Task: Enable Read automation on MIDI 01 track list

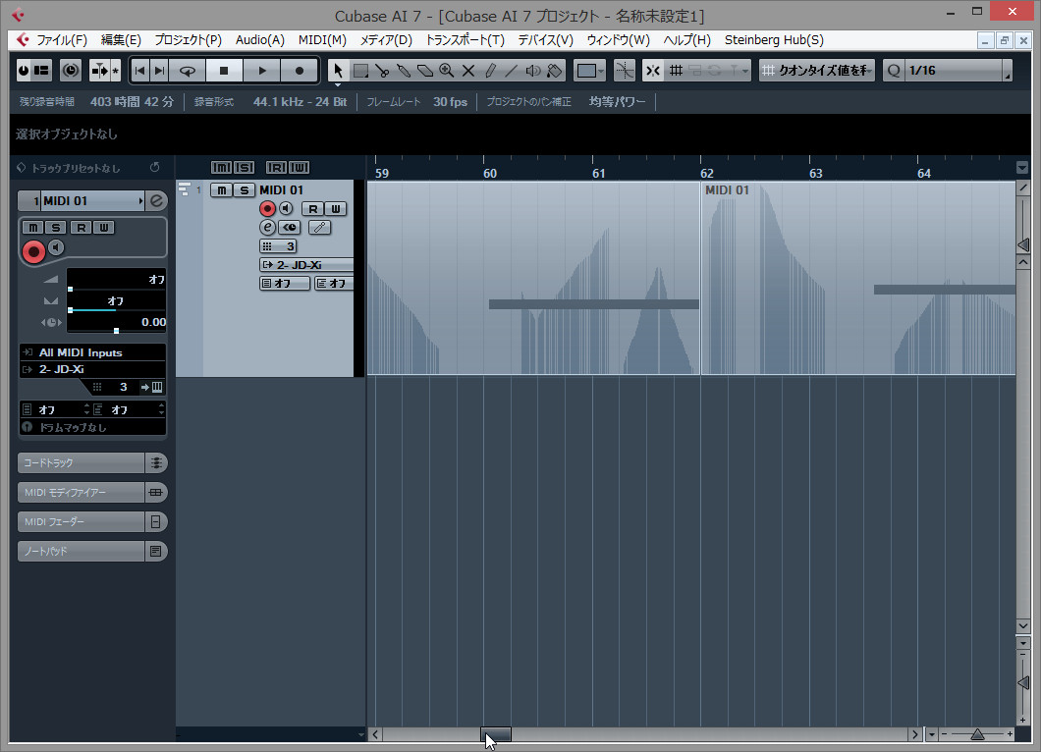Action: point(312,209)
